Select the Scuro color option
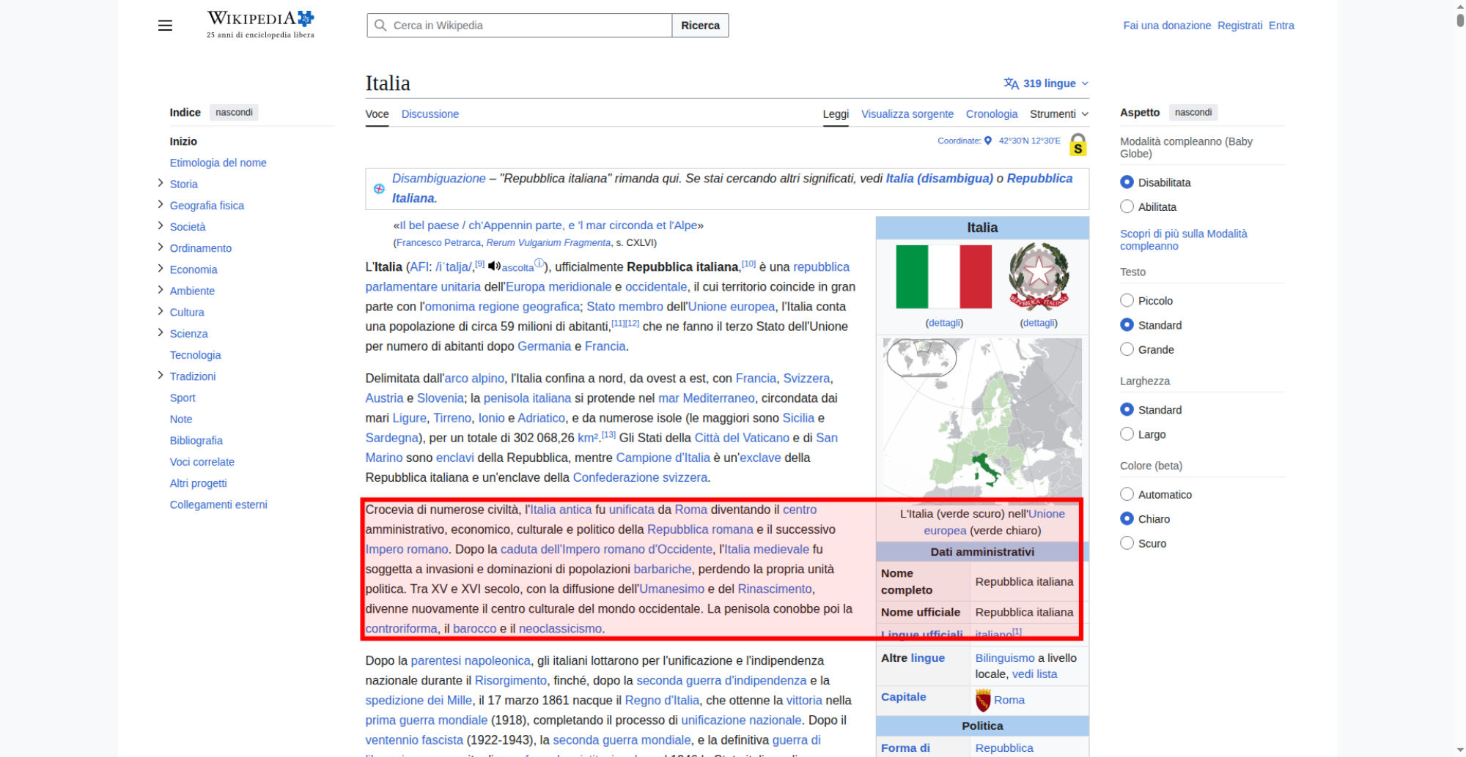Image resolution: width=1466 pixels, height=757 pixels. pos(1127,543)
